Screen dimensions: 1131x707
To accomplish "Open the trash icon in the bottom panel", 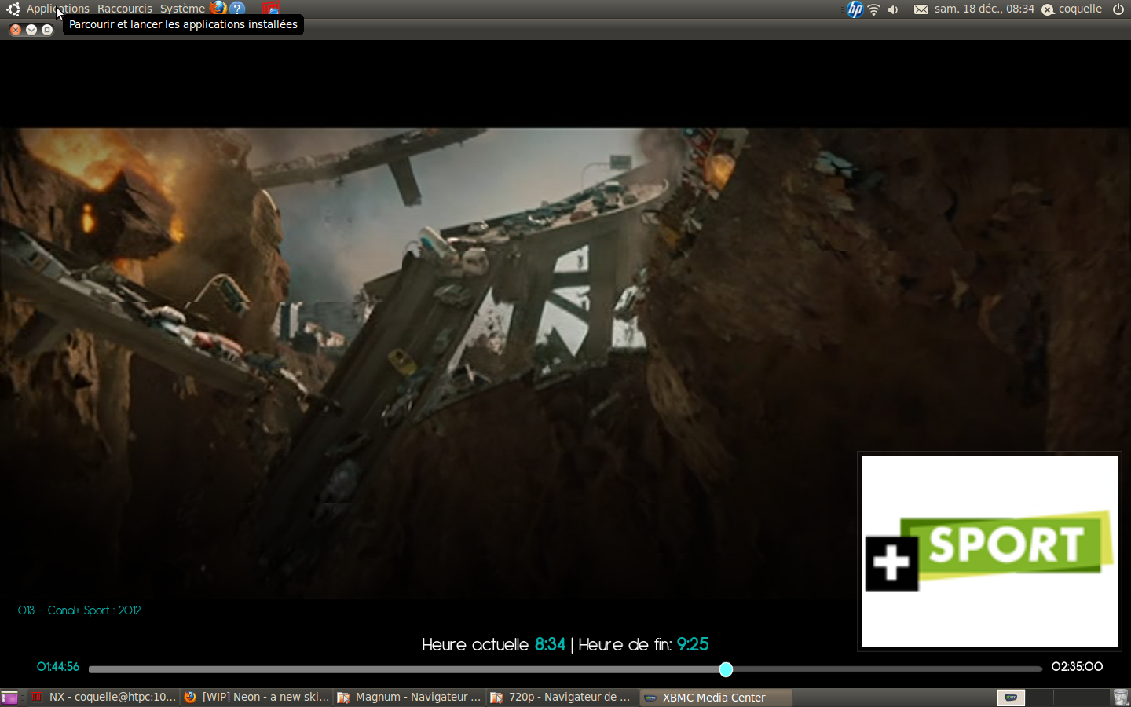I will click(1121, 698).
